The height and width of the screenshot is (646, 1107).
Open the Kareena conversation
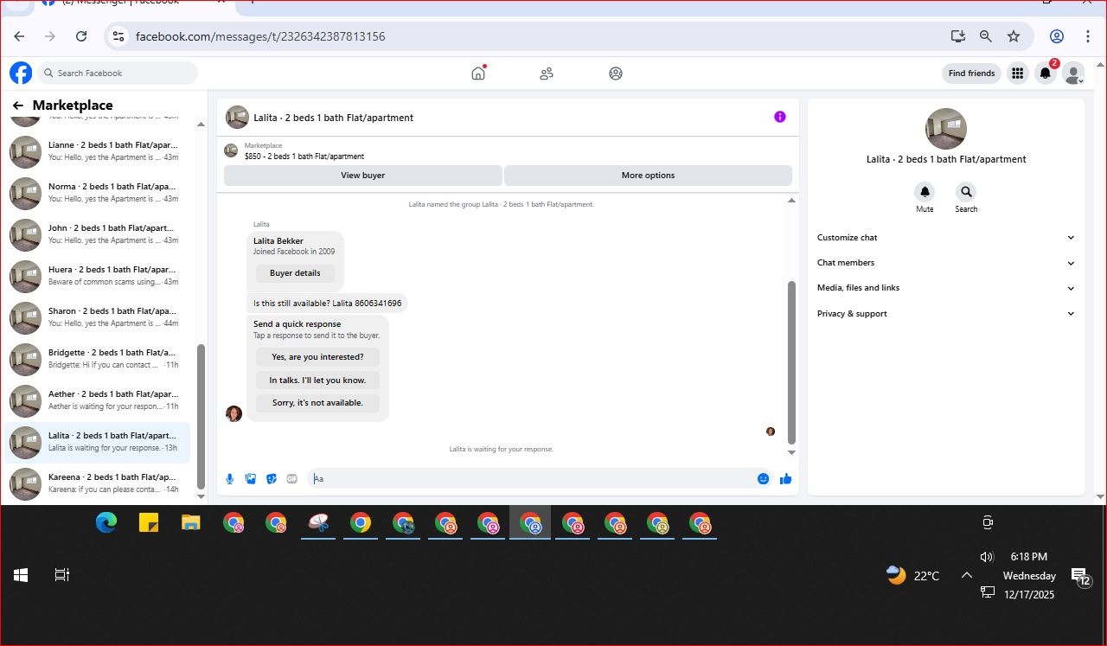[x=98, y=483]
